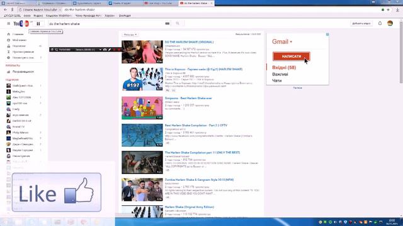Click the Compilation part 11 thumbnail
Viewport: 403px width, 226px height.
click(142, 163)
